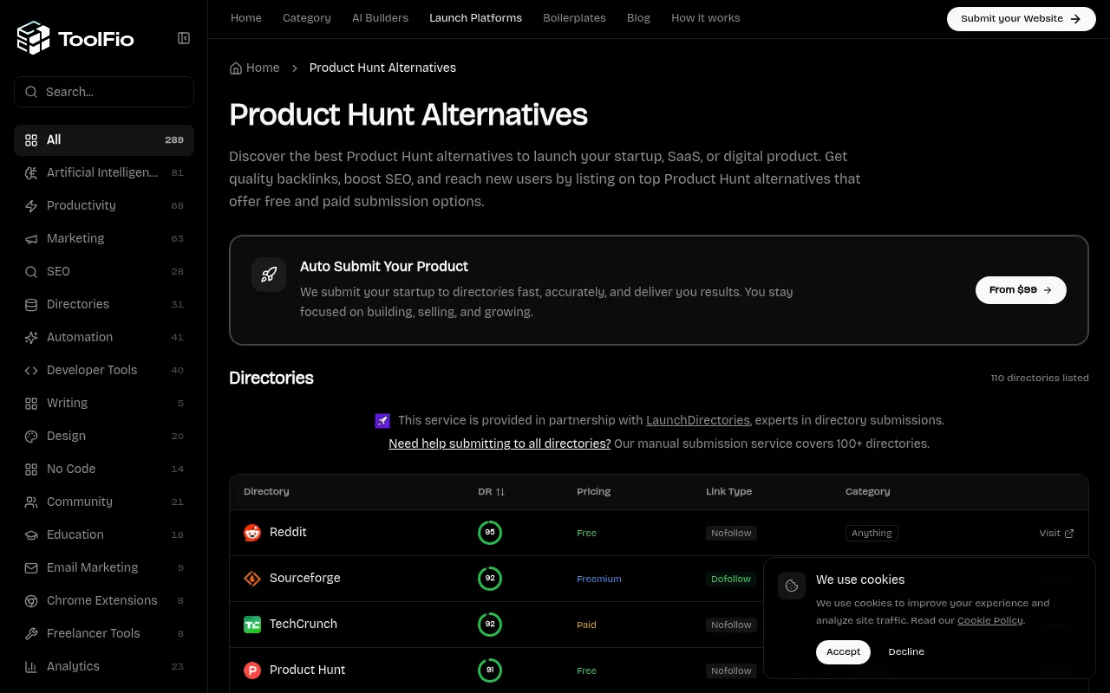The image size is (1110, 693).
Task: Open the Category nav menu
Action: coord(307,18)
